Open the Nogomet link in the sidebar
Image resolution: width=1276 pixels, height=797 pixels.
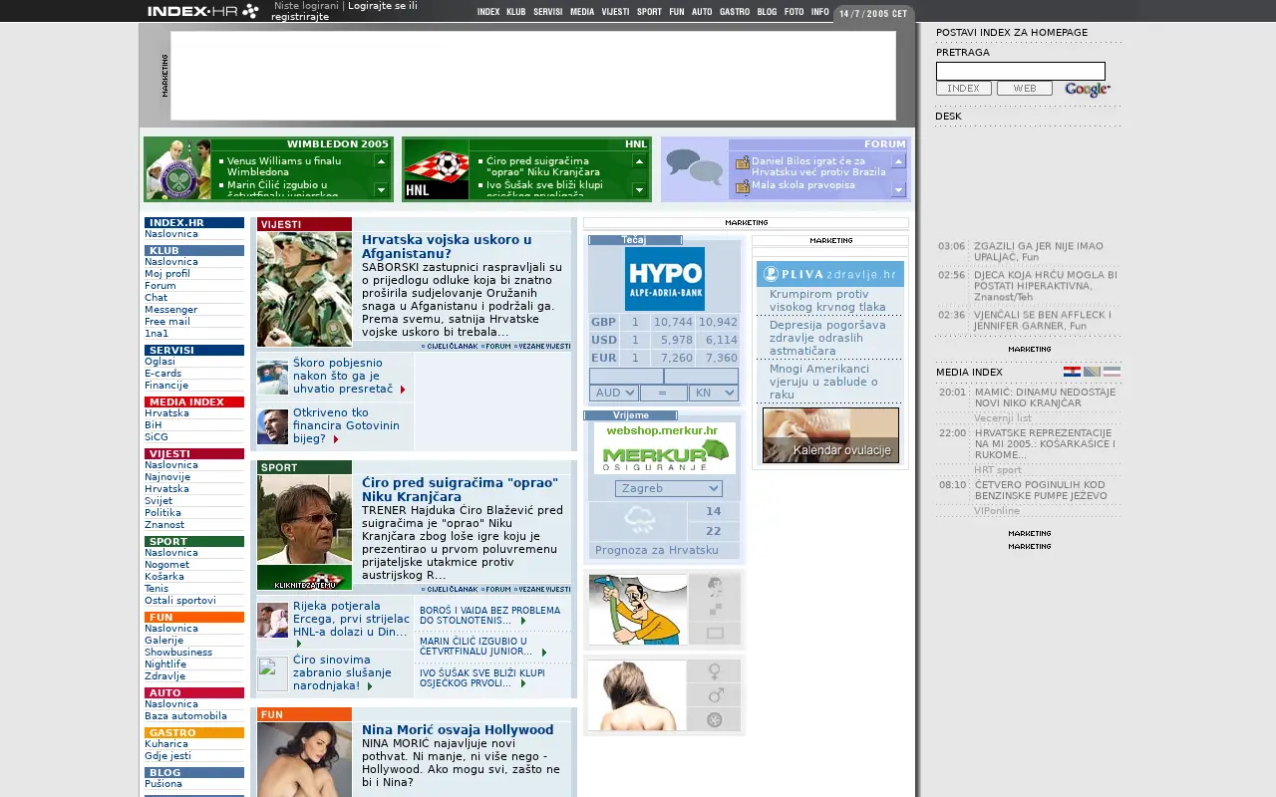(166, 565)
